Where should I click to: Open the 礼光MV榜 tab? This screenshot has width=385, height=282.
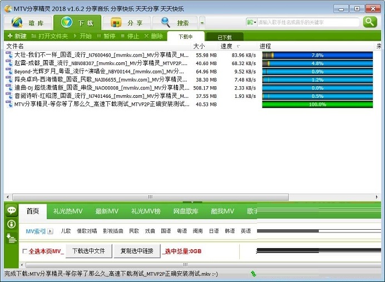point(146,211)
